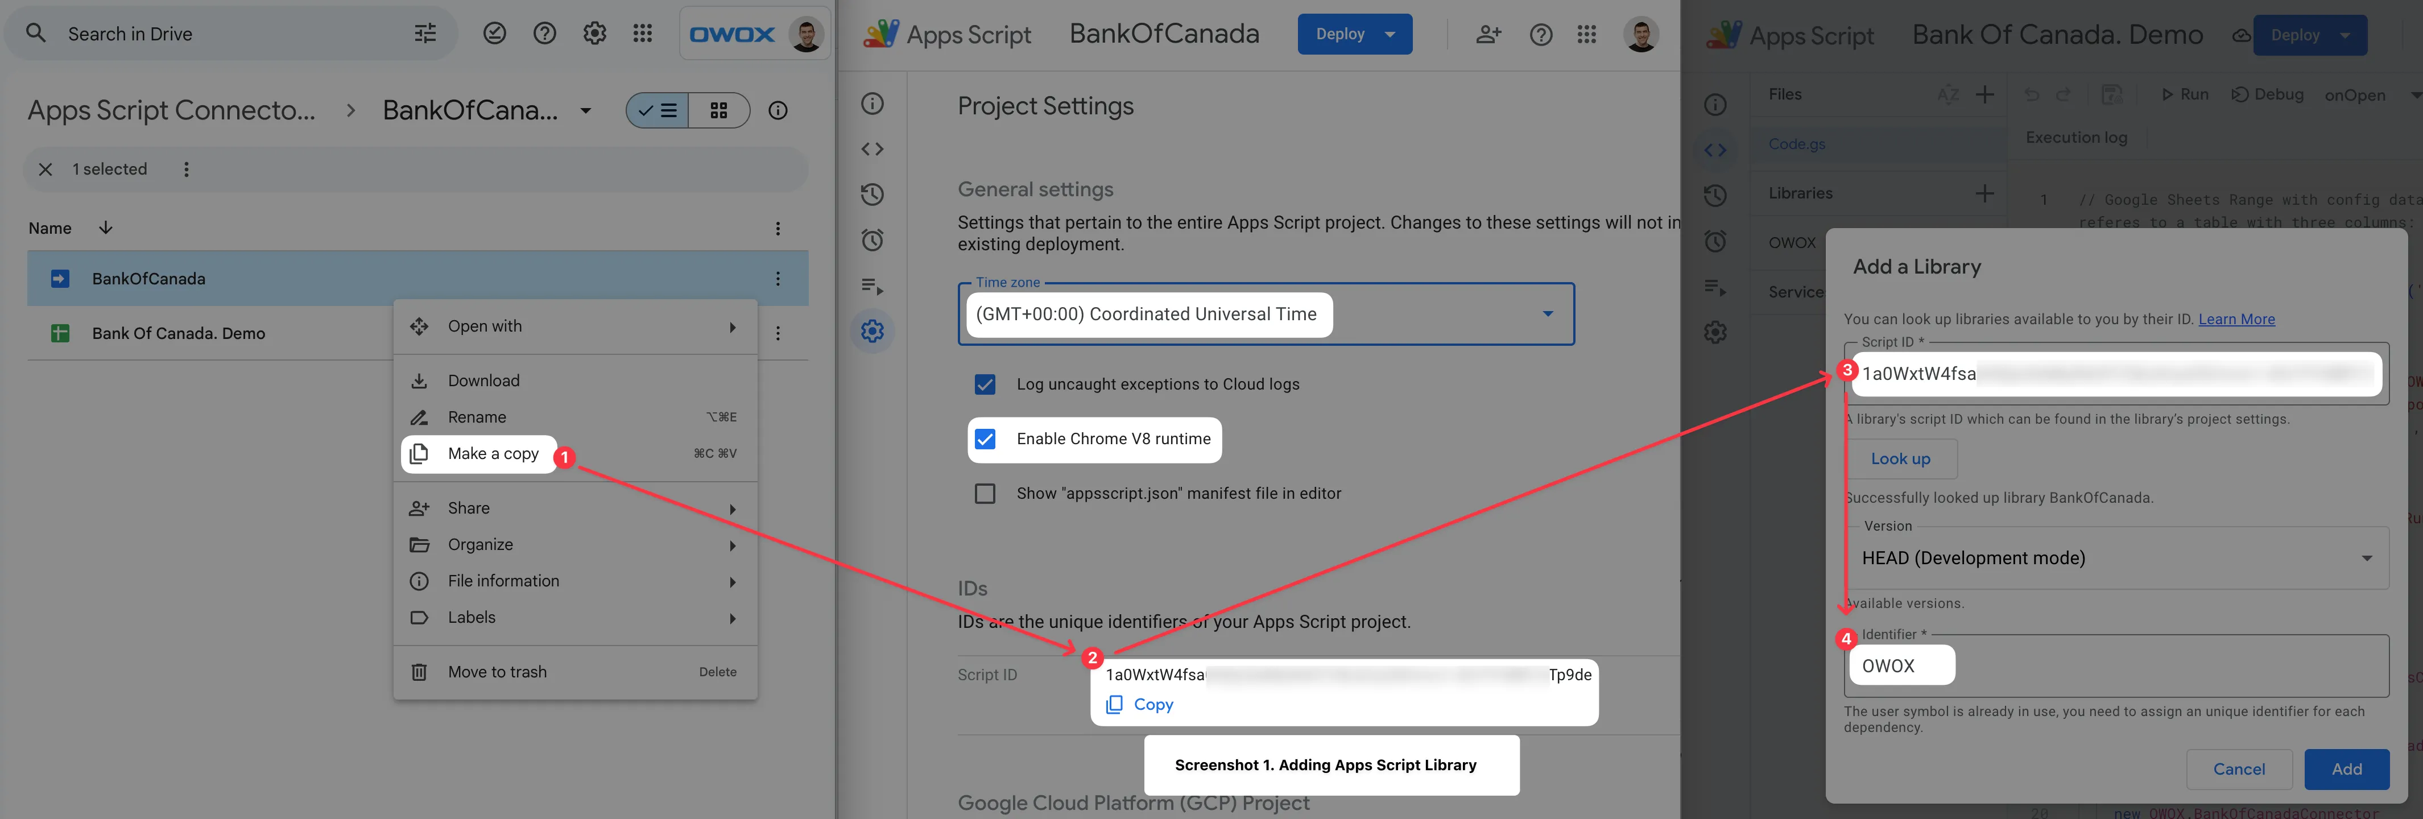Click the OWOX account avatar in Drive

(806, 34)
